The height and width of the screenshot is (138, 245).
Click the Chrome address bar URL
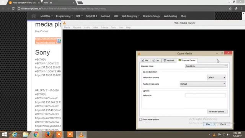[x=64, y=8]
